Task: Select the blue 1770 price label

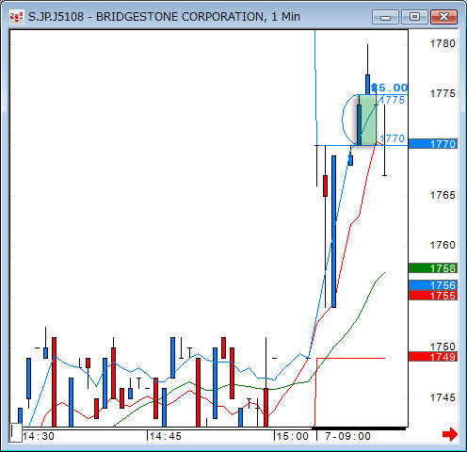Action: click(433, 144)
